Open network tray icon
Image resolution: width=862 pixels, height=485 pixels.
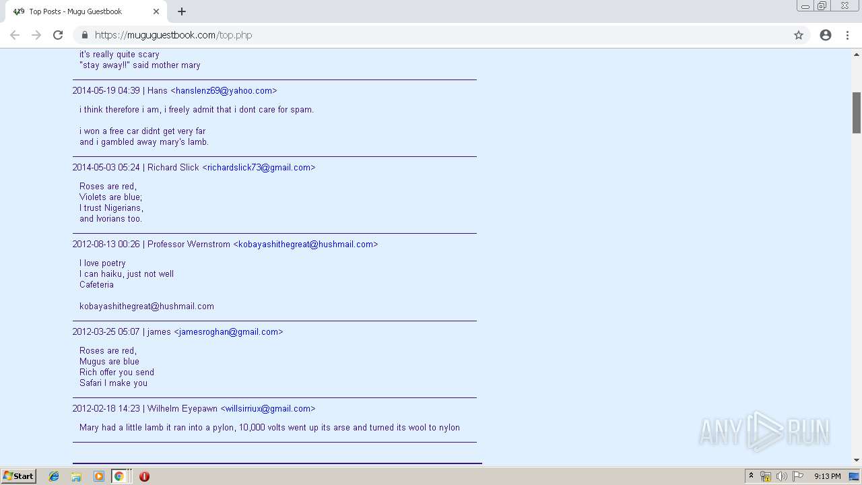766,476
